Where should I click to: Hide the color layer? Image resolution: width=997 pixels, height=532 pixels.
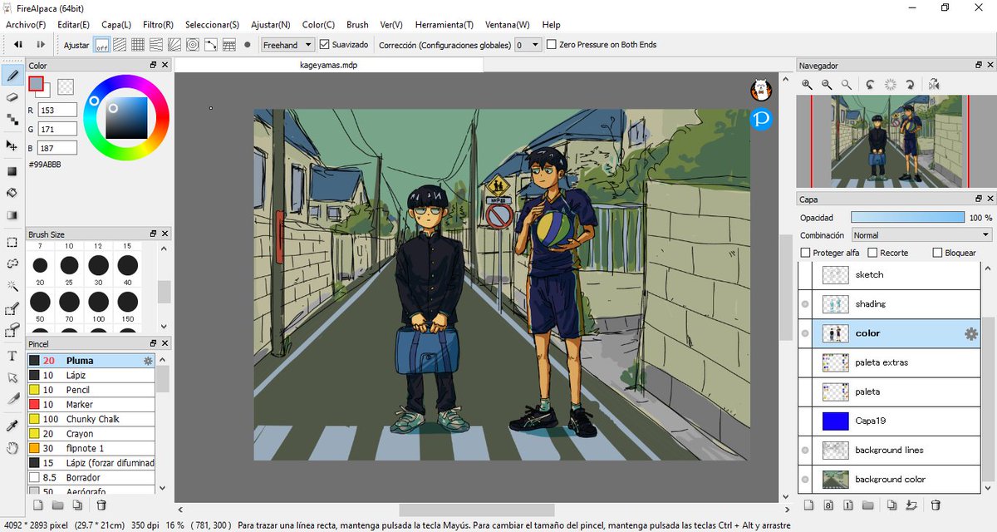805,333
